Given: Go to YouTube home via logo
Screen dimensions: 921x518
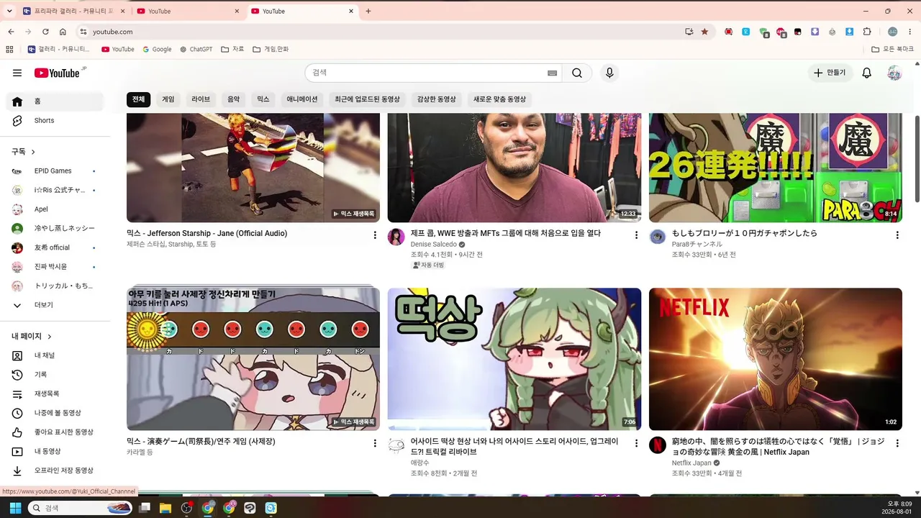Looking at the screenshot, I should tap(57, 73).
